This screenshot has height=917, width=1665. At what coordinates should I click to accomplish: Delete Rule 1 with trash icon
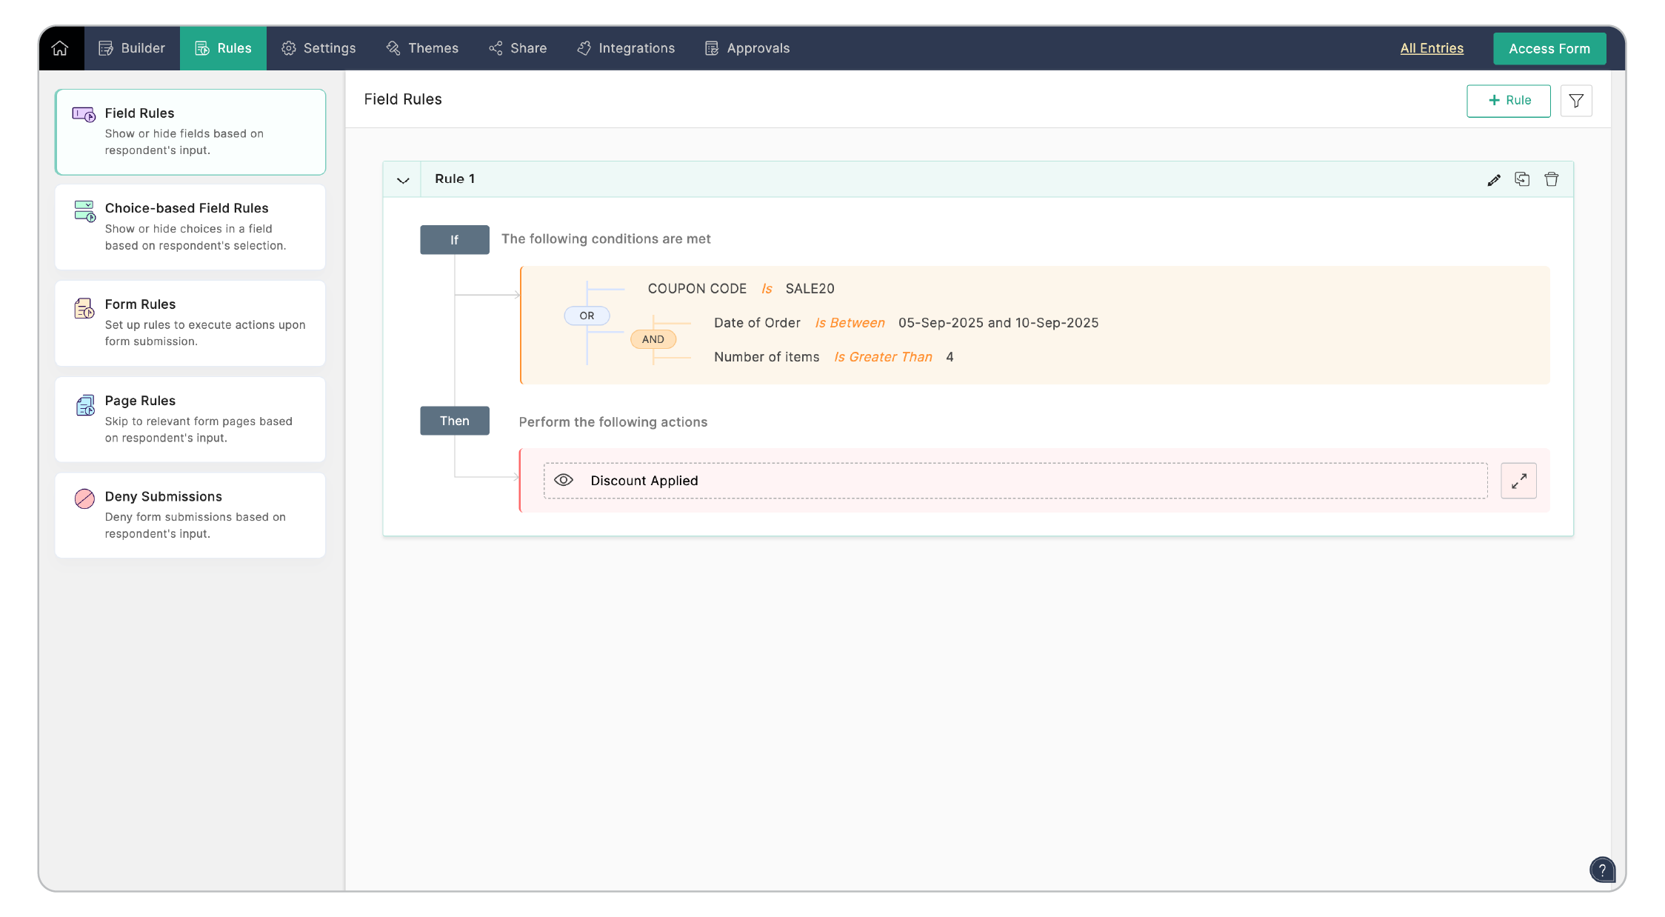1551,179
